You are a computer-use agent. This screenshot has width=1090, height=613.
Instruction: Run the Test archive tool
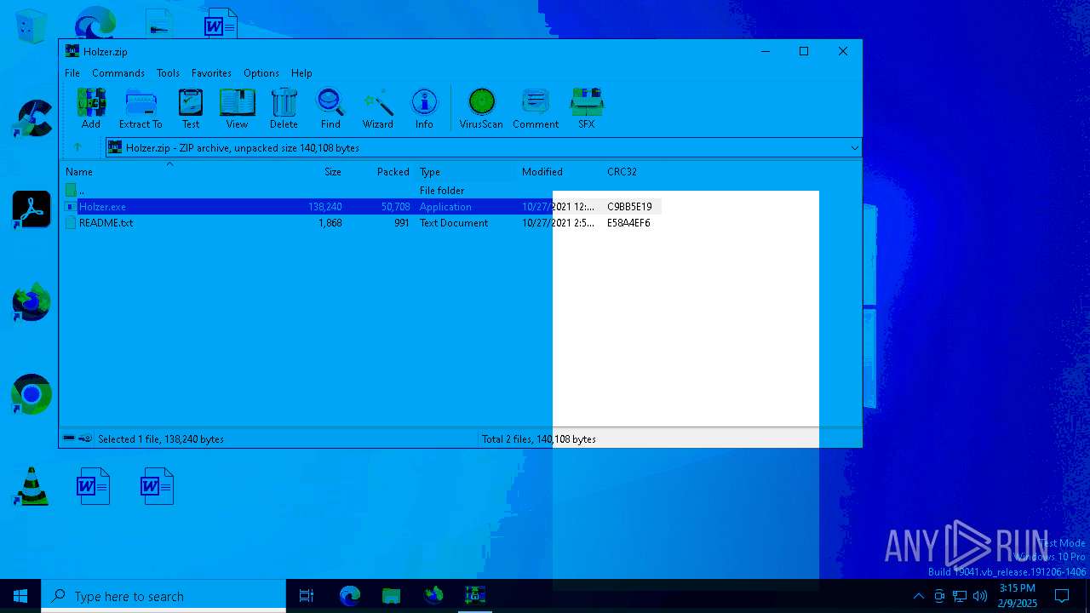coord(191,108)
